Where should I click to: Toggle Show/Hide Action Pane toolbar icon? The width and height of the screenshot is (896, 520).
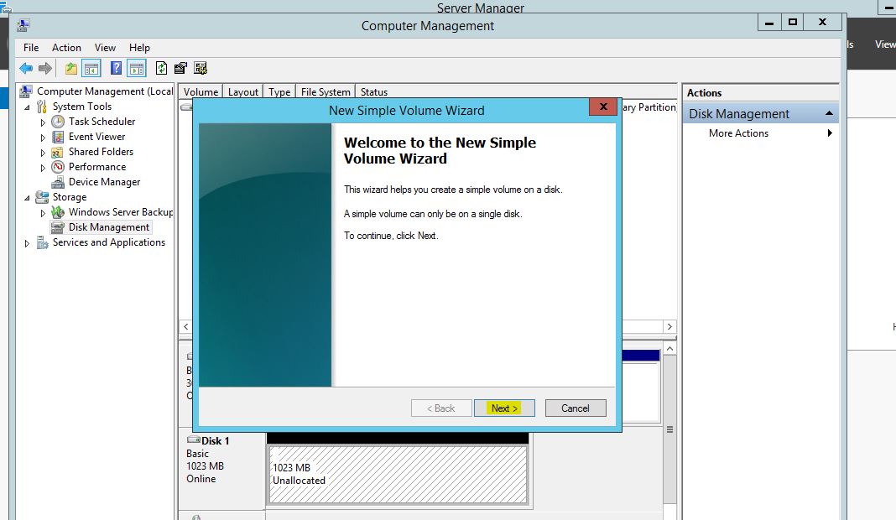137,69
